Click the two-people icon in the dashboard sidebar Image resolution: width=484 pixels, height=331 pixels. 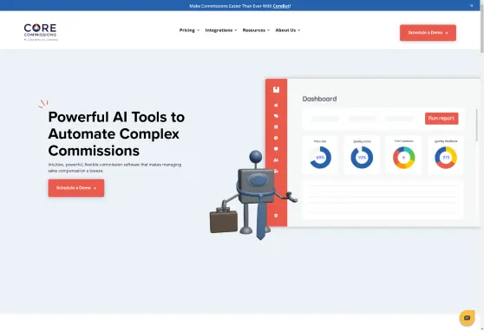tap(276, 159)
